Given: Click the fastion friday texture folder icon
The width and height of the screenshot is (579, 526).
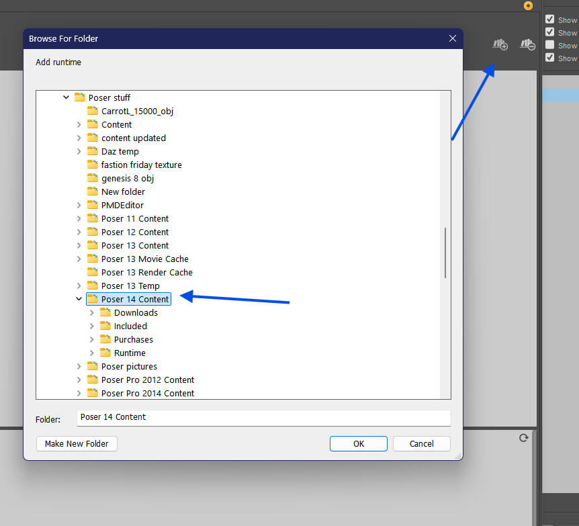Looking at the screenshot, I should (x=92, y=165).
